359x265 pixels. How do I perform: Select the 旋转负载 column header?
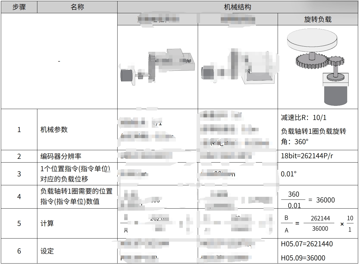(318, 19)
